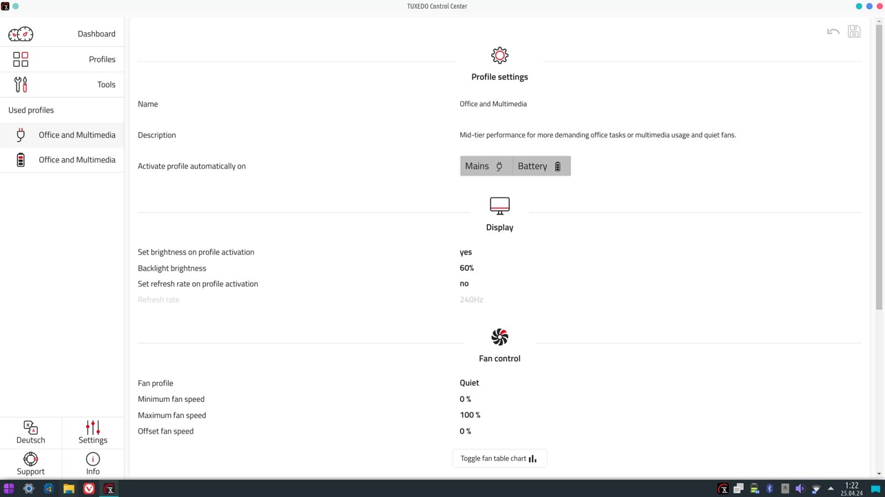Launch the Discover software store from taskbar
Screen dimensions: 885x497
[49, 489]
